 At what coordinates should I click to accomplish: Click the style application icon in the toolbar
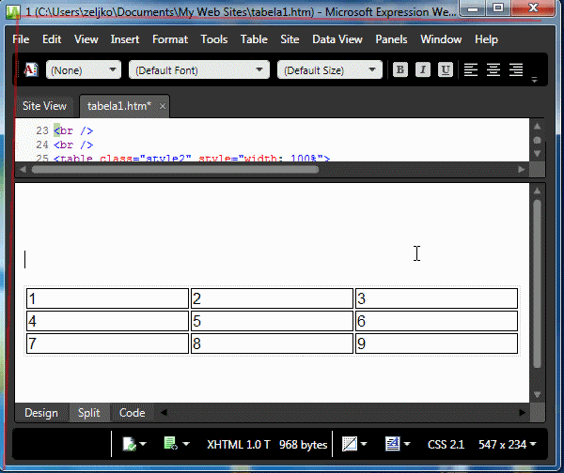[30, 70]
